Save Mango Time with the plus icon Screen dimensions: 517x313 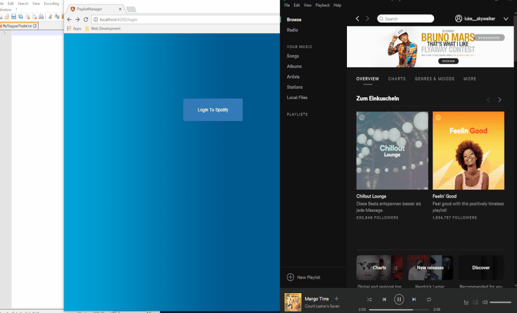coord(337,298)
